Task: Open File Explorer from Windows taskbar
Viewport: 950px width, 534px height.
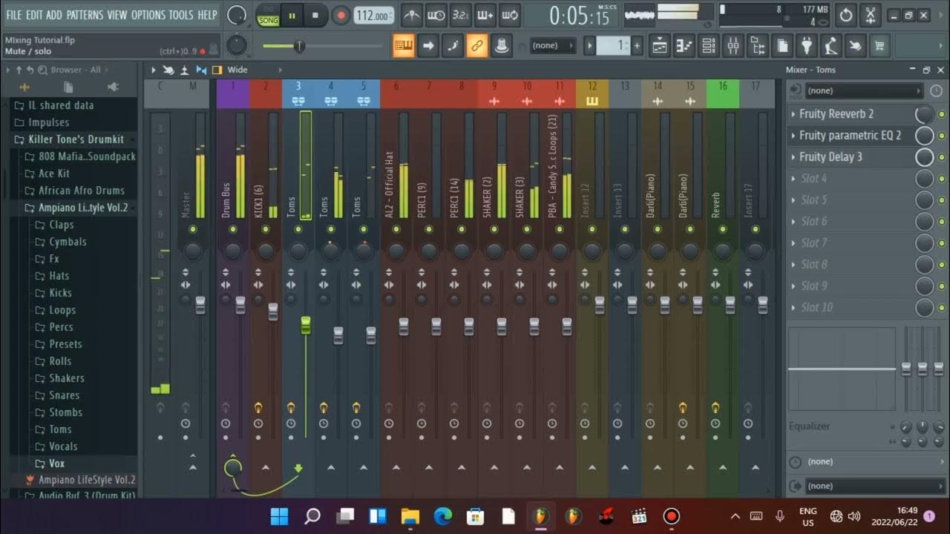Action: point(410,516)
